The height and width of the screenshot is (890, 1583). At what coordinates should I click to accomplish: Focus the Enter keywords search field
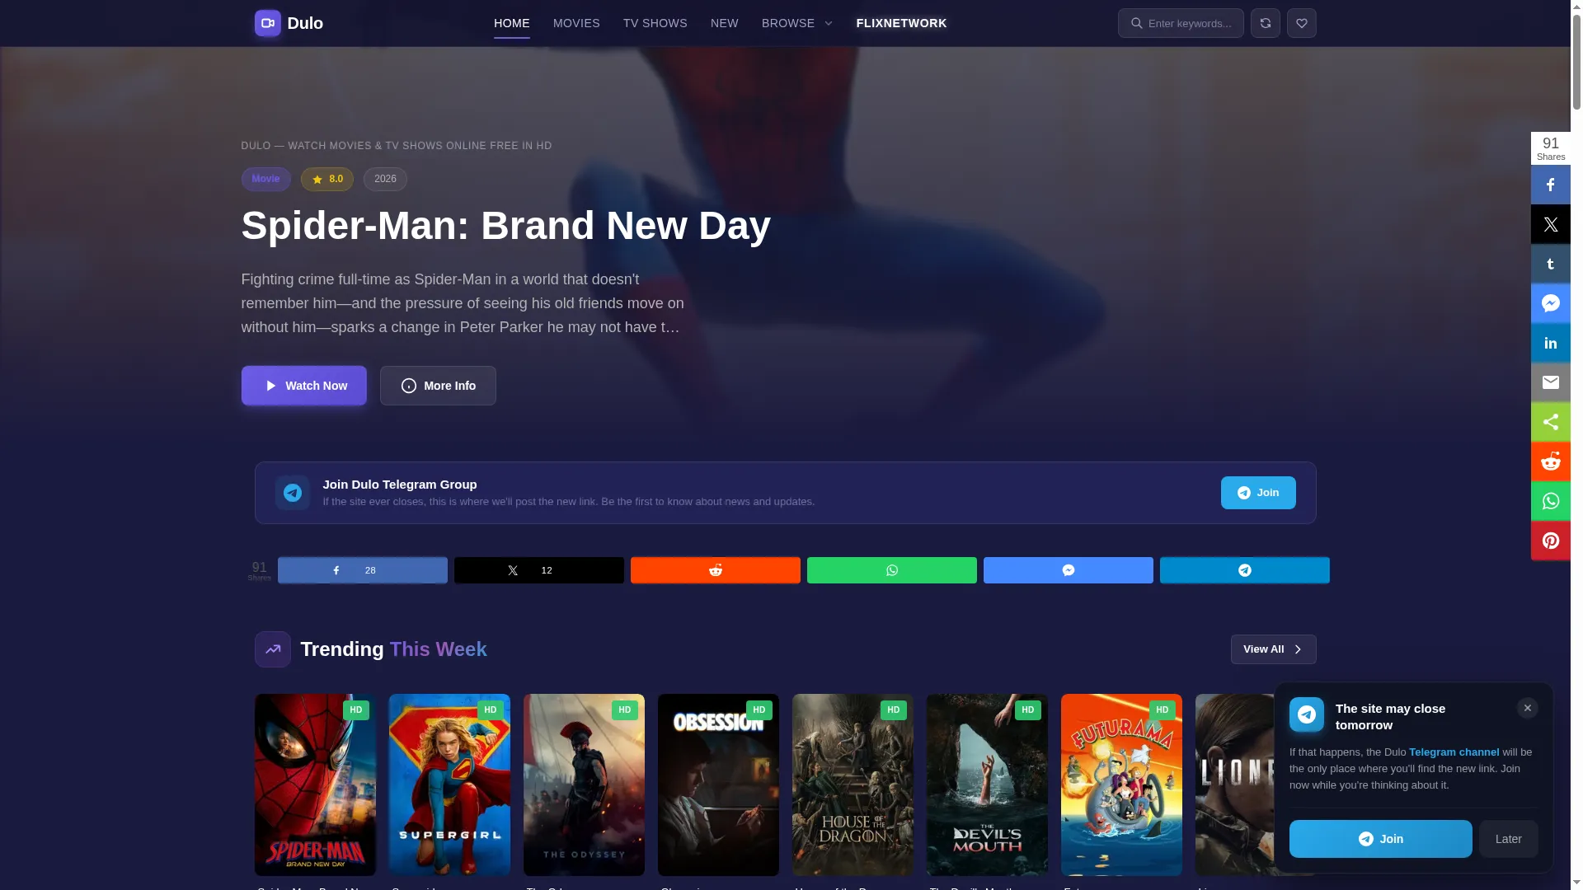coord(1181,23)
